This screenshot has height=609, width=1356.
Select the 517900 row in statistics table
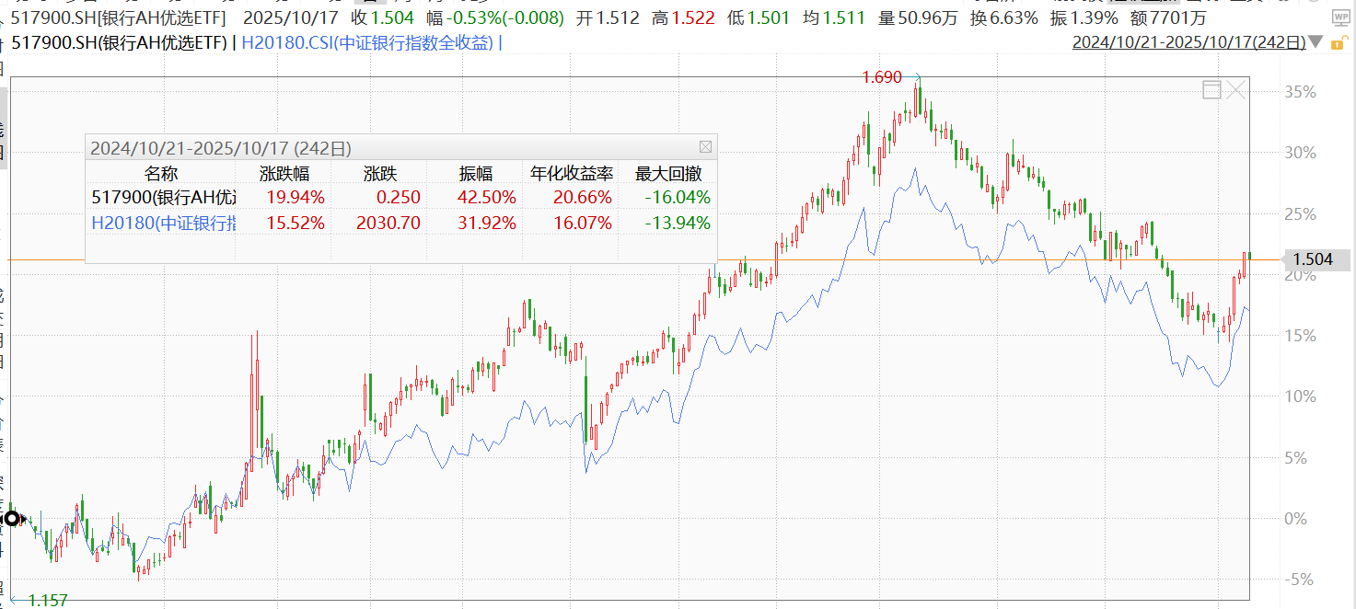coord(164,197)
